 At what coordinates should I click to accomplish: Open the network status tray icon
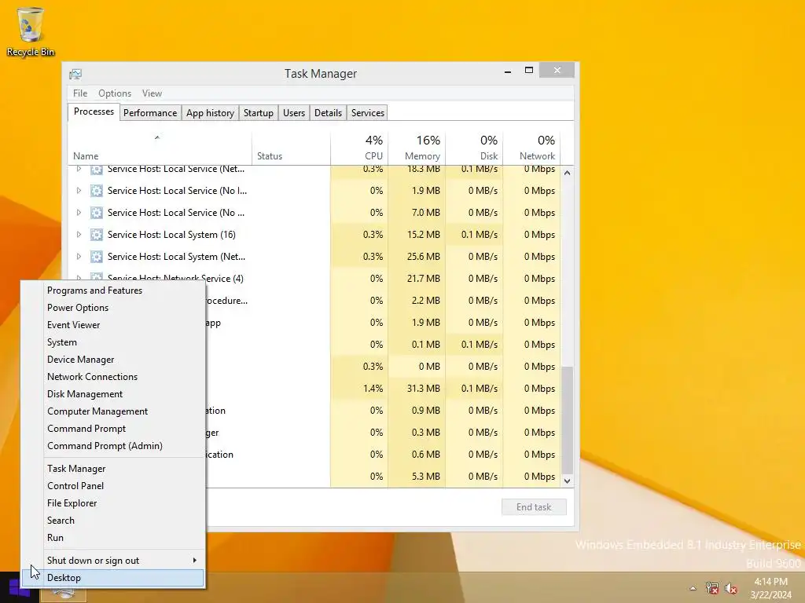coord(712,588)
